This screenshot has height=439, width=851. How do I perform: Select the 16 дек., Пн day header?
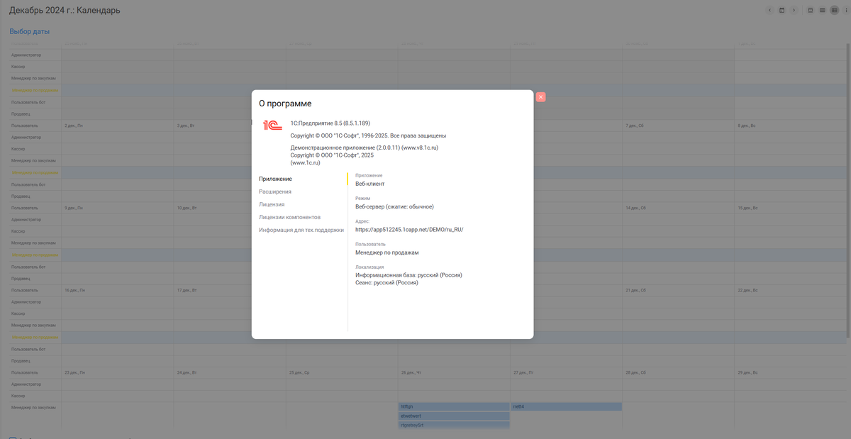coord(74,290)
